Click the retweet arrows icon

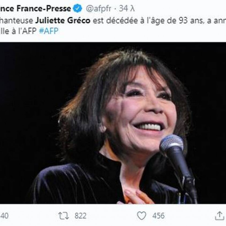click(63, 216)
